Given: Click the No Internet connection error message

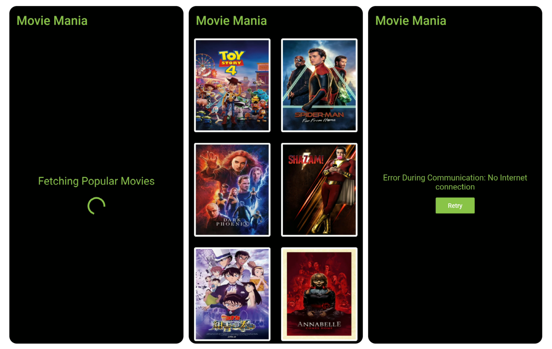Looking at the screenshot, I should pyautogui.click(x=455, y=182).
